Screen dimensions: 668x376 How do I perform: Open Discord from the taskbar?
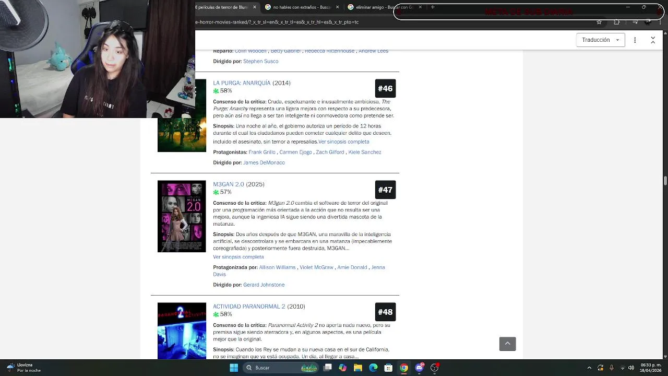[419, 368]
